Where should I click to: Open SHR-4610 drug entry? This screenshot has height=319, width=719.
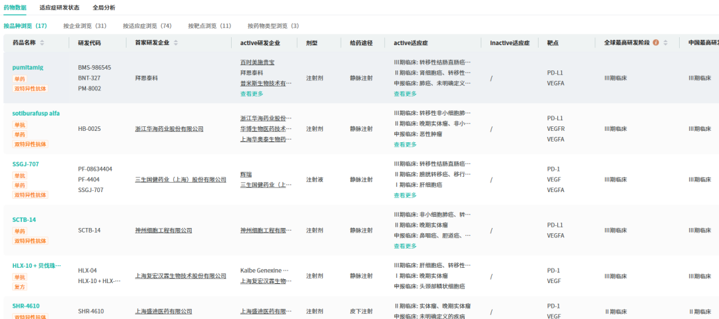26,306
